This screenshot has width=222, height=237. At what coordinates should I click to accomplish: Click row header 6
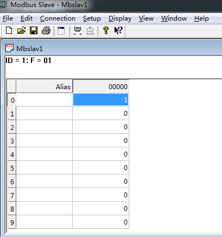pos(12,182)
